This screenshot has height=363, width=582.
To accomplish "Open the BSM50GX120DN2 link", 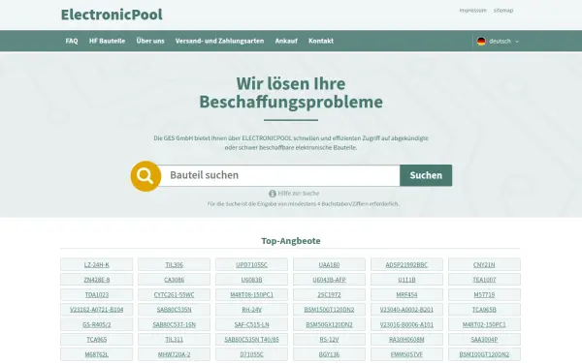I will click(x=329, y=325).
